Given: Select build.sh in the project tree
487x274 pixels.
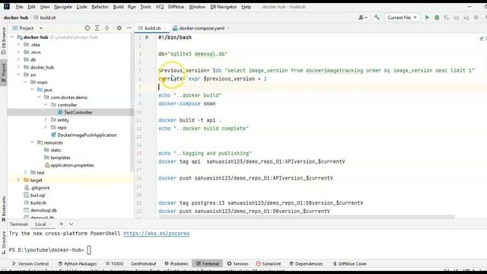Looking at the screenshot, I should point(38,203).
